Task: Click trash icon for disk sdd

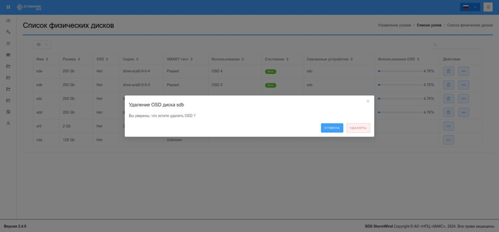Action: [x=448, y=112]
